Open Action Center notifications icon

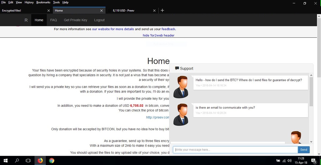(314, 160)
